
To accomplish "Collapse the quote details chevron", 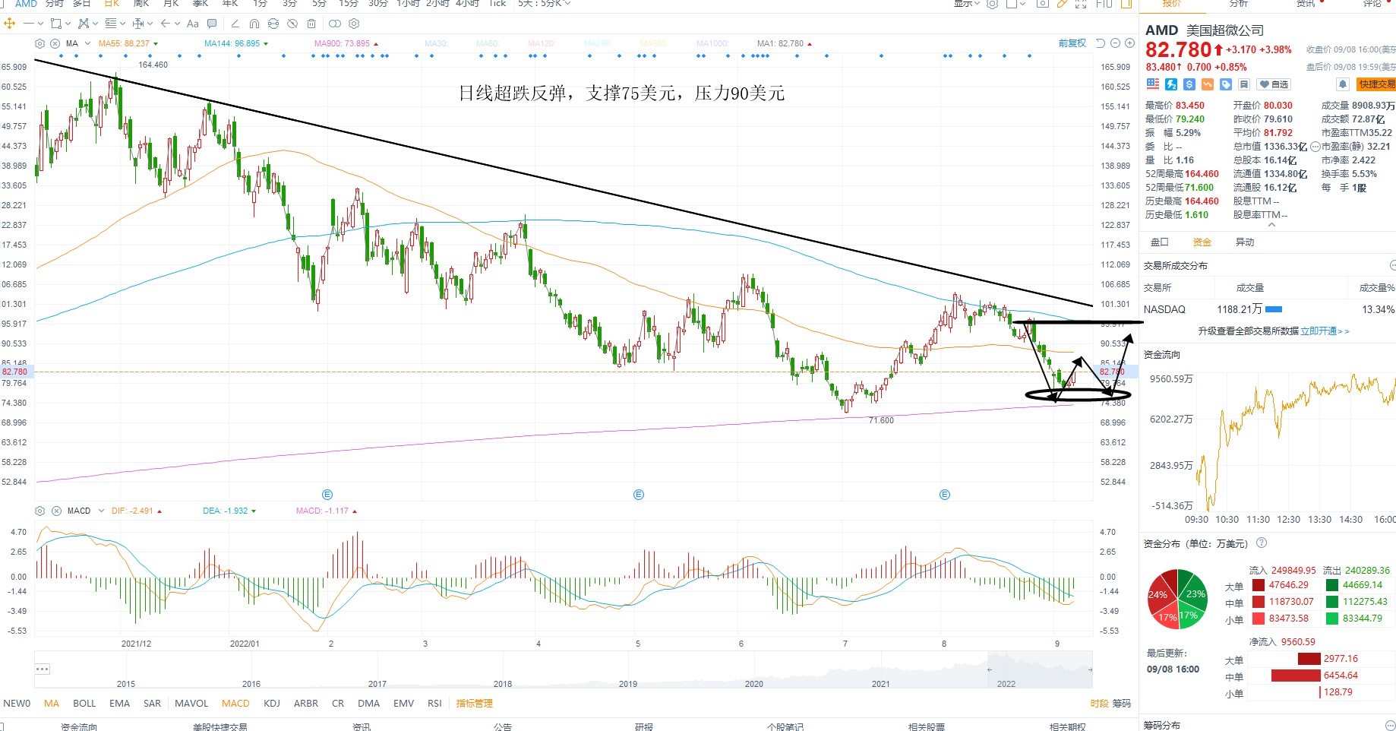I will [x=1272, y=225].
